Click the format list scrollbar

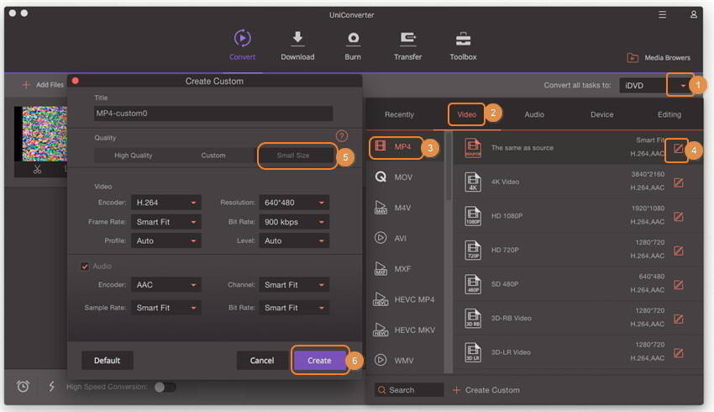tap(449, 166)
